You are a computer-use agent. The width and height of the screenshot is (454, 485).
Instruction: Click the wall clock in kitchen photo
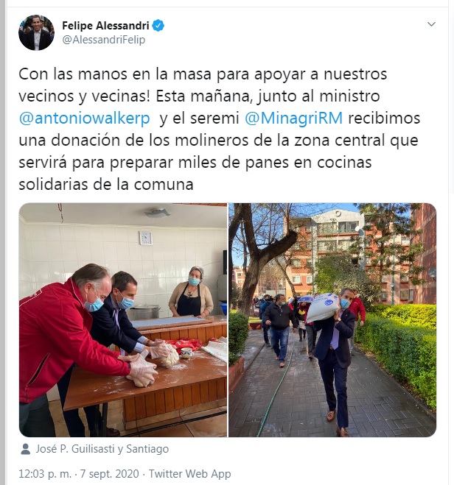coord(145,238)
